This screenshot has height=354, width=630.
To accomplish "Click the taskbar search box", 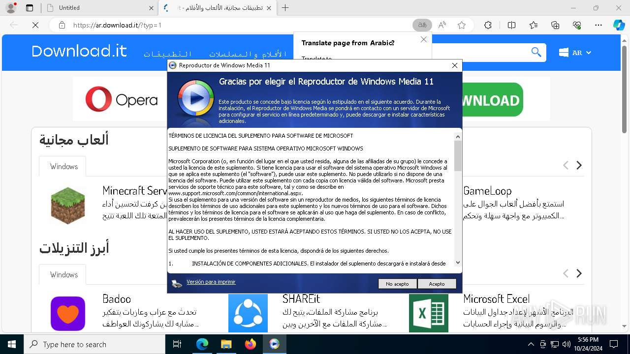I will 94,344.
